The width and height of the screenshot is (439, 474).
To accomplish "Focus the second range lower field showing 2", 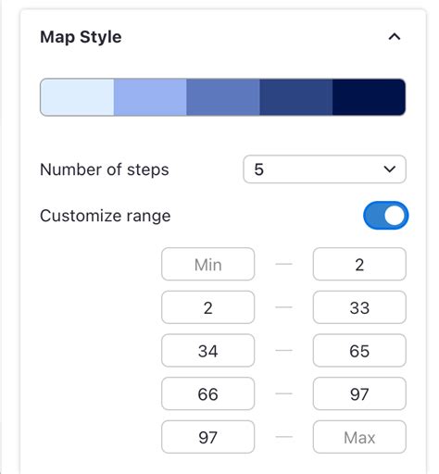I will [208, 307].
